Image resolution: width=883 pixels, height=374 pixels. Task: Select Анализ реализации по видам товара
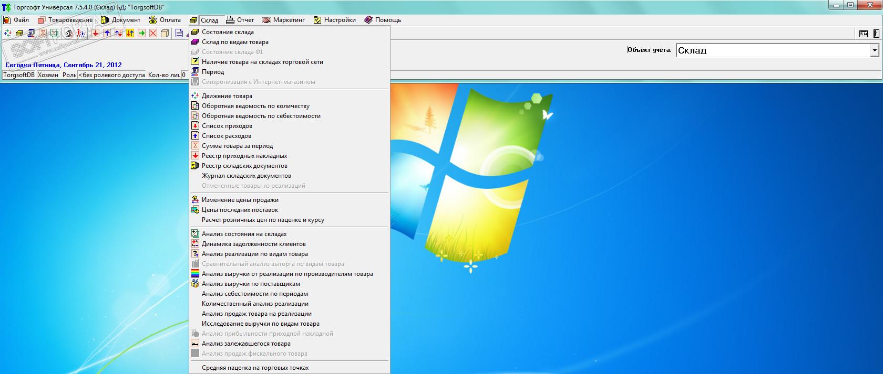pyautogui.click(x=289, y=254)
